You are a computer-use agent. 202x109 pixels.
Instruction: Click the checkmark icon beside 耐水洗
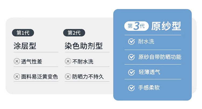131,42
